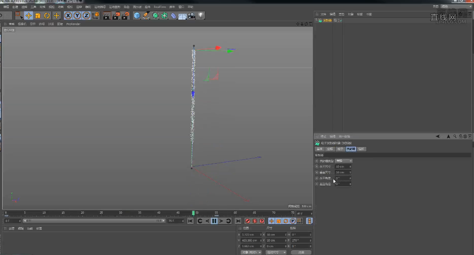Screen dimensions: 474x255
Task: Click the search icon in attribute manager
Action: [455, 136]
